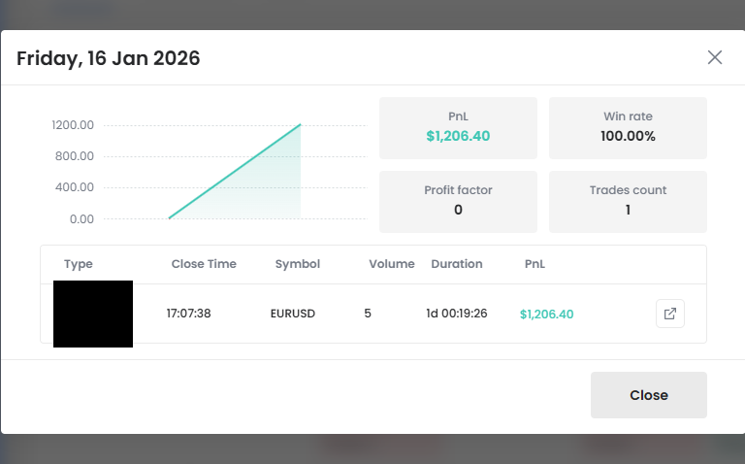Click the 1200.00 chart axis label
745x464 pixels.
coord(74,125)
